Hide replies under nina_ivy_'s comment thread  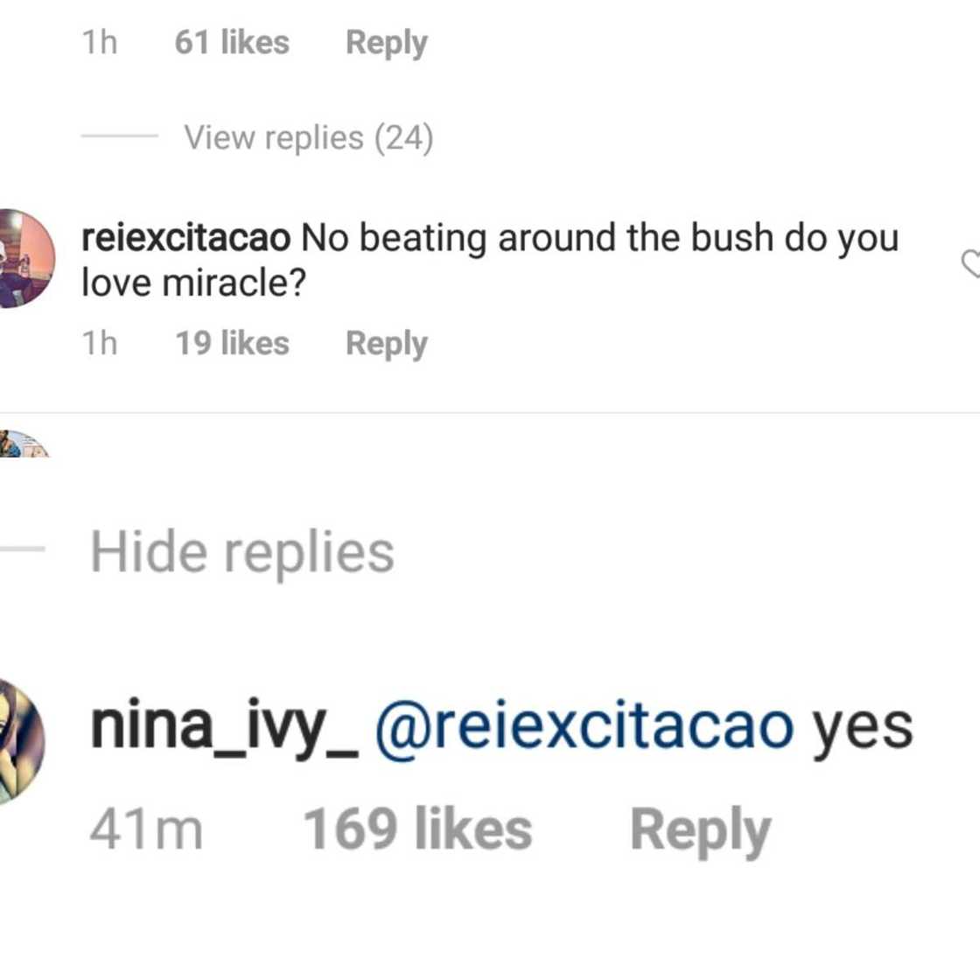coord(243,551)
